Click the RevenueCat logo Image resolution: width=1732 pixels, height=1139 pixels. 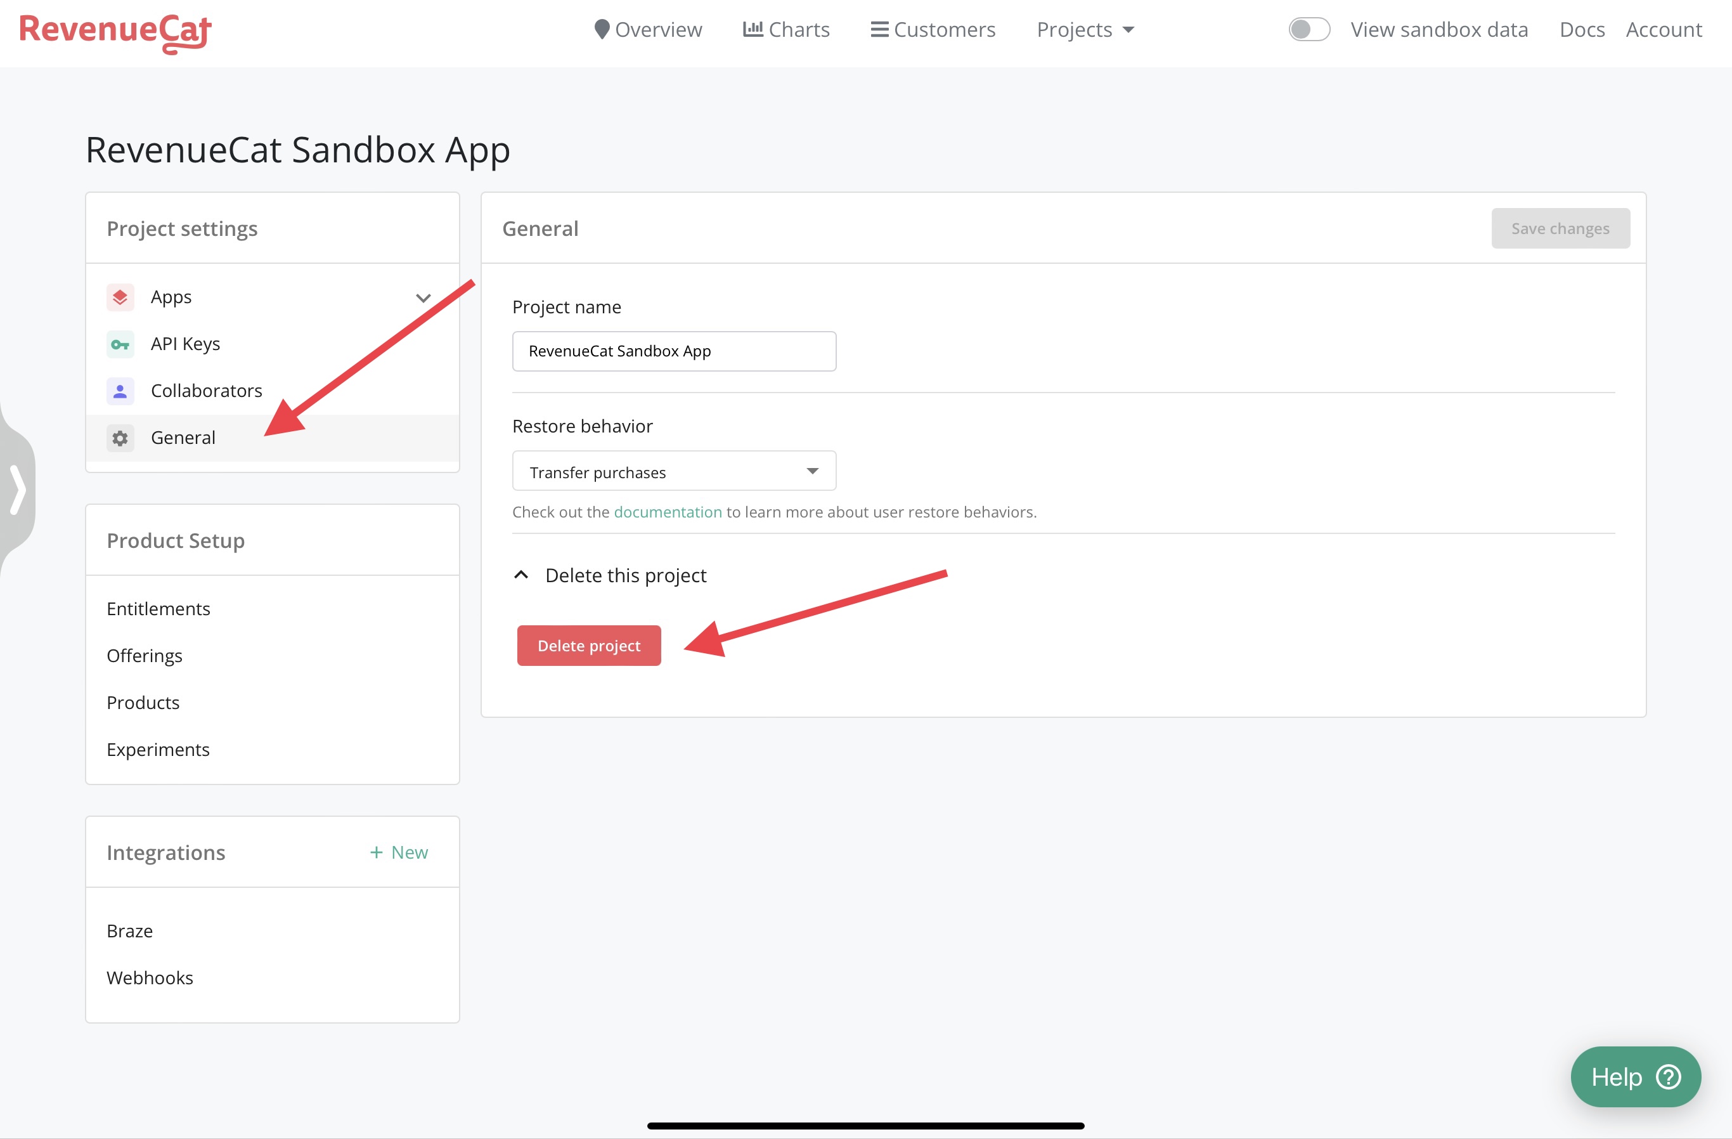click(x=115, y=32)
